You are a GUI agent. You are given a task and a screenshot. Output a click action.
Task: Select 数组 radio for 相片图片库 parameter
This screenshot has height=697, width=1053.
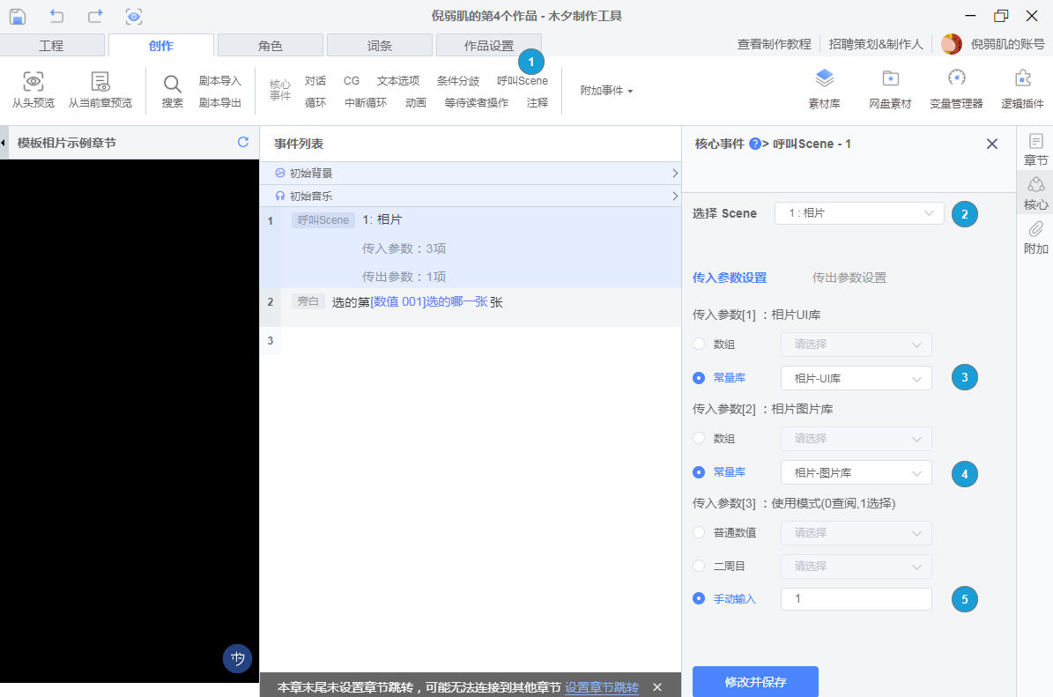click(x=699, y=438)
